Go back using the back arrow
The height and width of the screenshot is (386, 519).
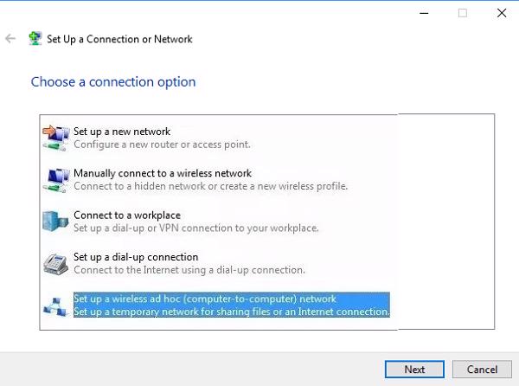coord(11,39)
